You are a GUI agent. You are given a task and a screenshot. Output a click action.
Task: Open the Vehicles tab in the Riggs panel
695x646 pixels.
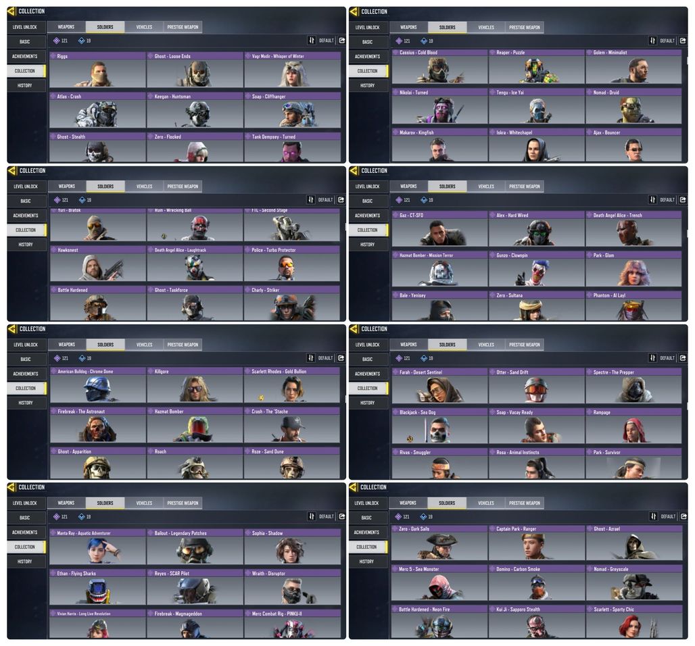click(144, 27)
